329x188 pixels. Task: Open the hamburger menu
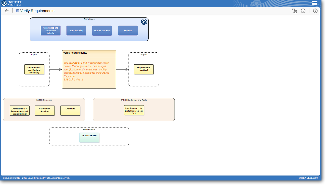pos(314,3)
